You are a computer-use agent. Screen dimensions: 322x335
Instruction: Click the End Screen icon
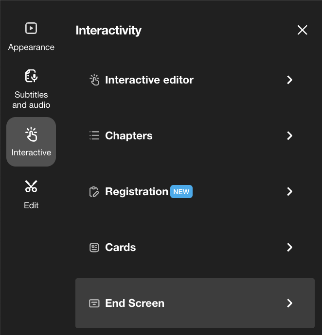[x=94, y=303]
